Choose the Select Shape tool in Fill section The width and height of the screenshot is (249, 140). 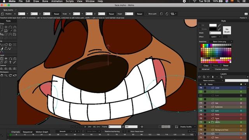[x=2, y=45]
